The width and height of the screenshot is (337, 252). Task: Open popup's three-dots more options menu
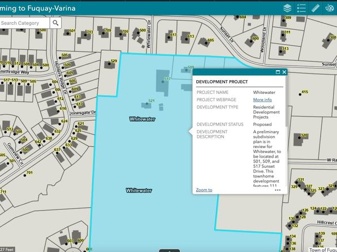tap(278, 190)
